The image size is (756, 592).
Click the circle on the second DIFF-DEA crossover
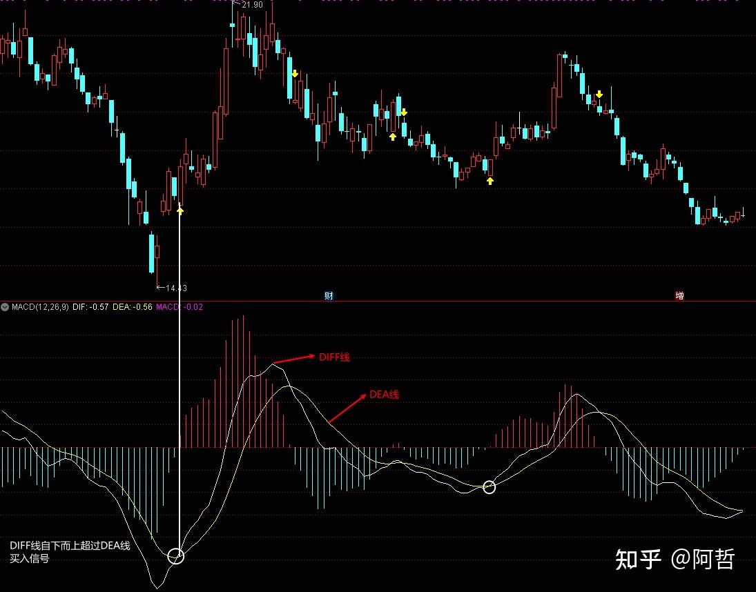click(x=490, y=486)
